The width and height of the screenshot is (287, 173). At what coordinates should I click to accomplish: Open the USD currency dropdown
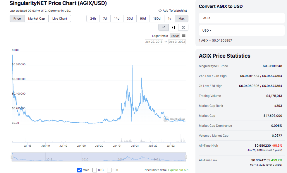point(207,30)
